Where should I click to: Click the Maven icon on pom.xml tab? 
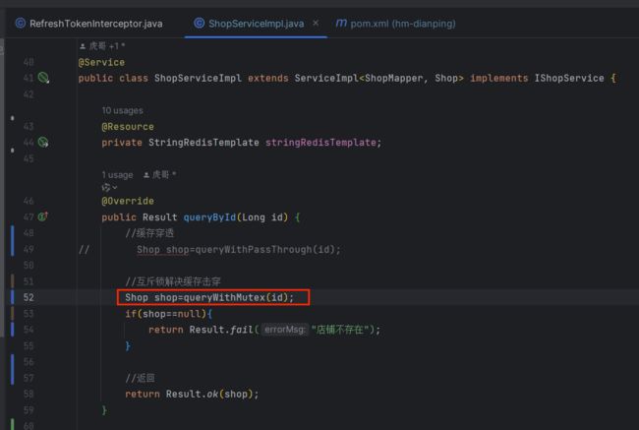click(x=341, y=23)
